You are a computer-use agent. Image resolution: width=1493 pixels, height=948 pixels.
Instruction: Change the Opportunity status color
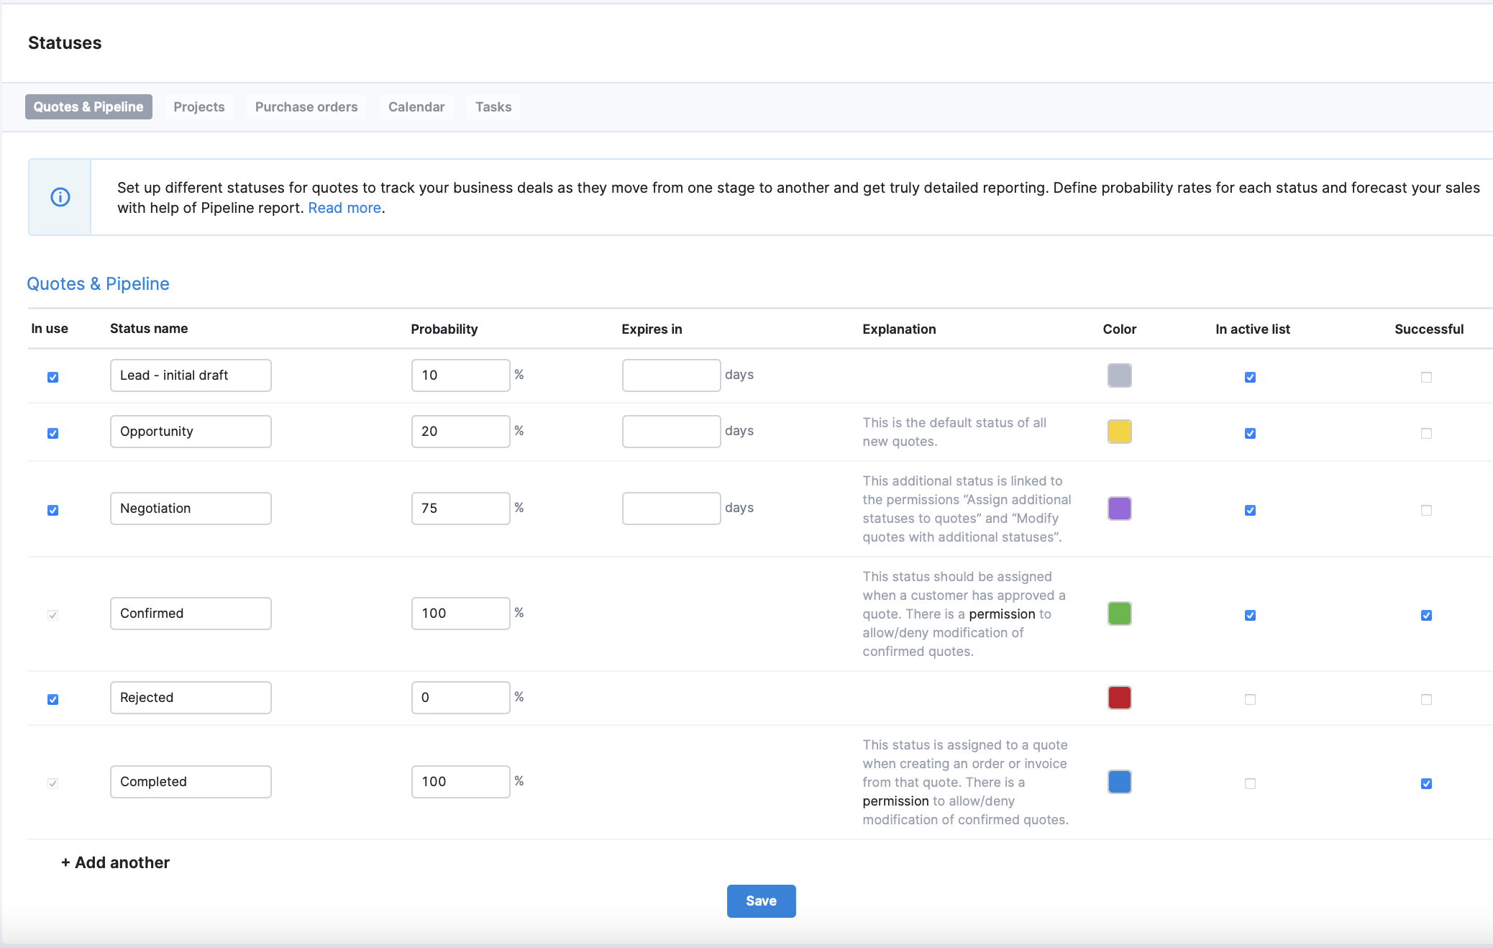(1118, 432)
